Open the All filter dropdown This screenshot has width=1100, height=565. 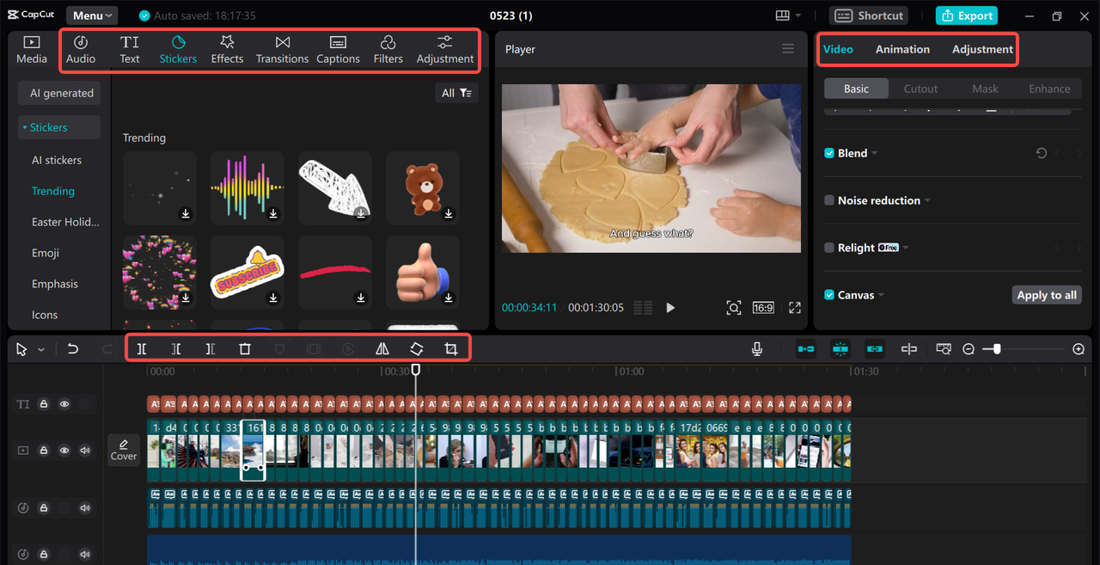tap(456, 93)
